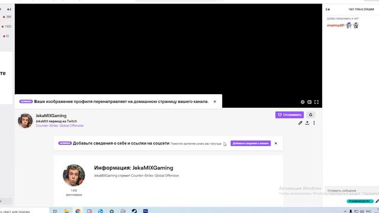This screenshot has height=213, width=379.
Task: Click simpletop221 username in chat
Action: pos(336,25)
